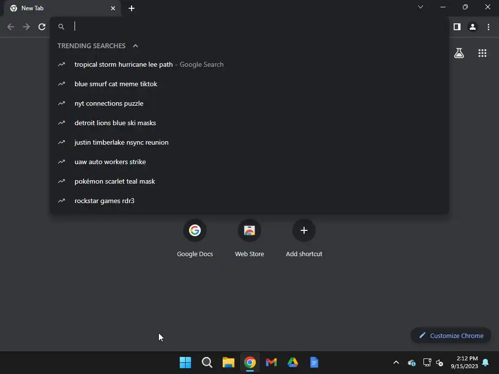Image resolution: width=499 pixels, height=374 pixels.
Task: Select suggestion rockstar games rdr3
Action: click(249, 201)
